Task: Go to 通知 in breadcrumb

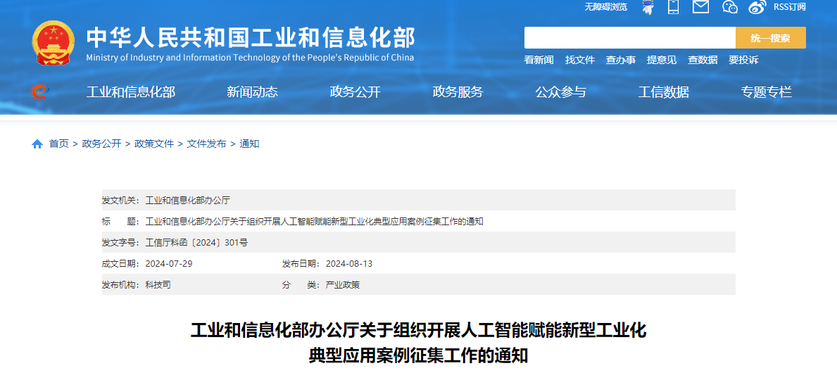Action: pos(249,144)
